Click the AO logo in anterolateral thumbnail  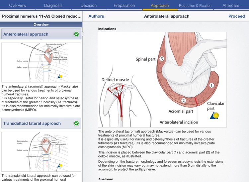point(60,76)
